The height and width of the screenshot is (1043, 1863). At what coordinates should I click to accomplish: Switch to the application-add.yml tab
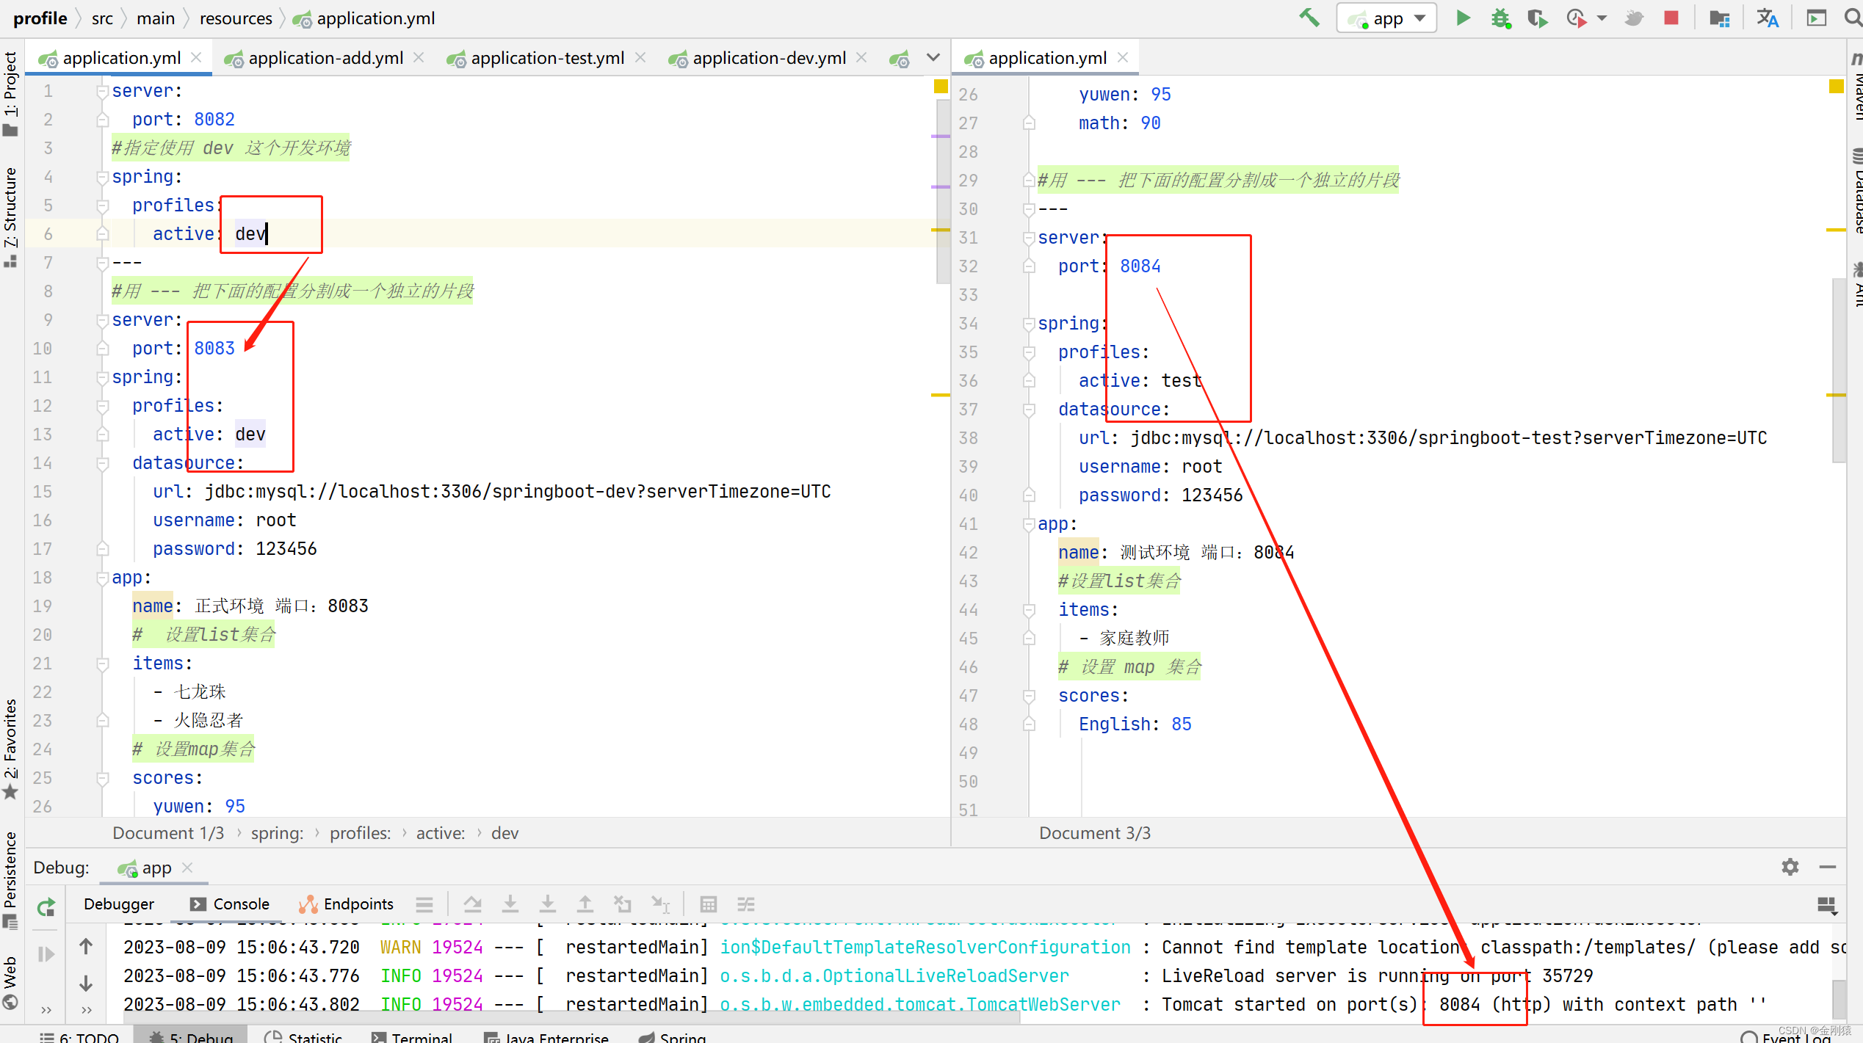click(x=325, y=58)
